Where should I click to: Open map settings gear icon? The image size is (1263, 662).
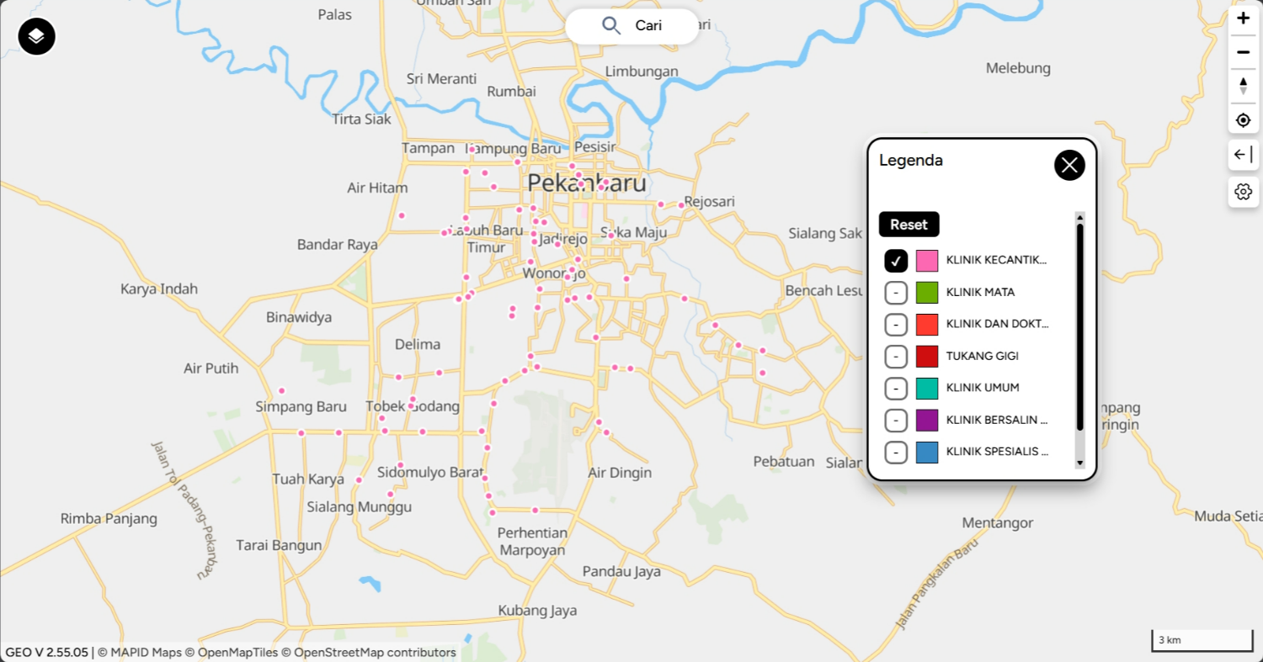1243,192
